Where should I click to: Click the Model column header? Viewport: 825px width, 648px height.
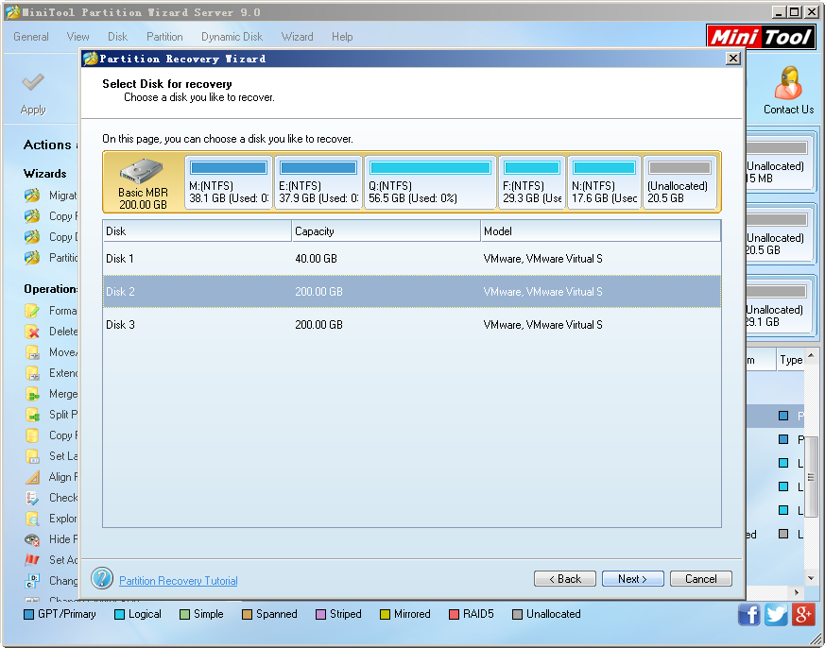click(600, 230)
